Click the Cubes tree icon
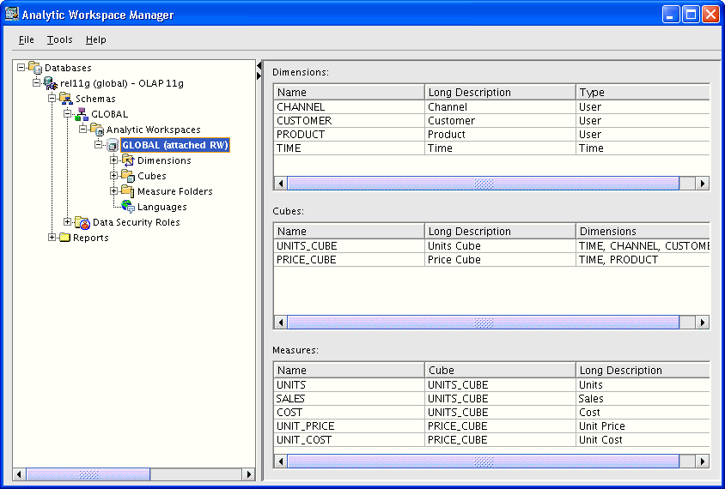 click(x=128, y=176)
